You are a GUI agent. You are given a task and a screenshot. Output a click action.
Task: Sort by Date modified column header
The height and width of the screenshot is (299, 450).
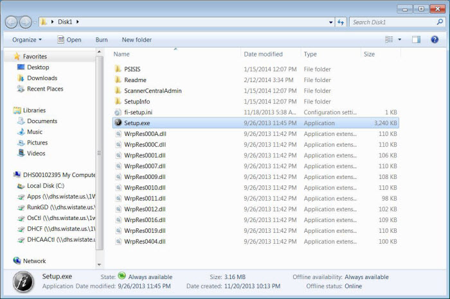pos(263,55)
